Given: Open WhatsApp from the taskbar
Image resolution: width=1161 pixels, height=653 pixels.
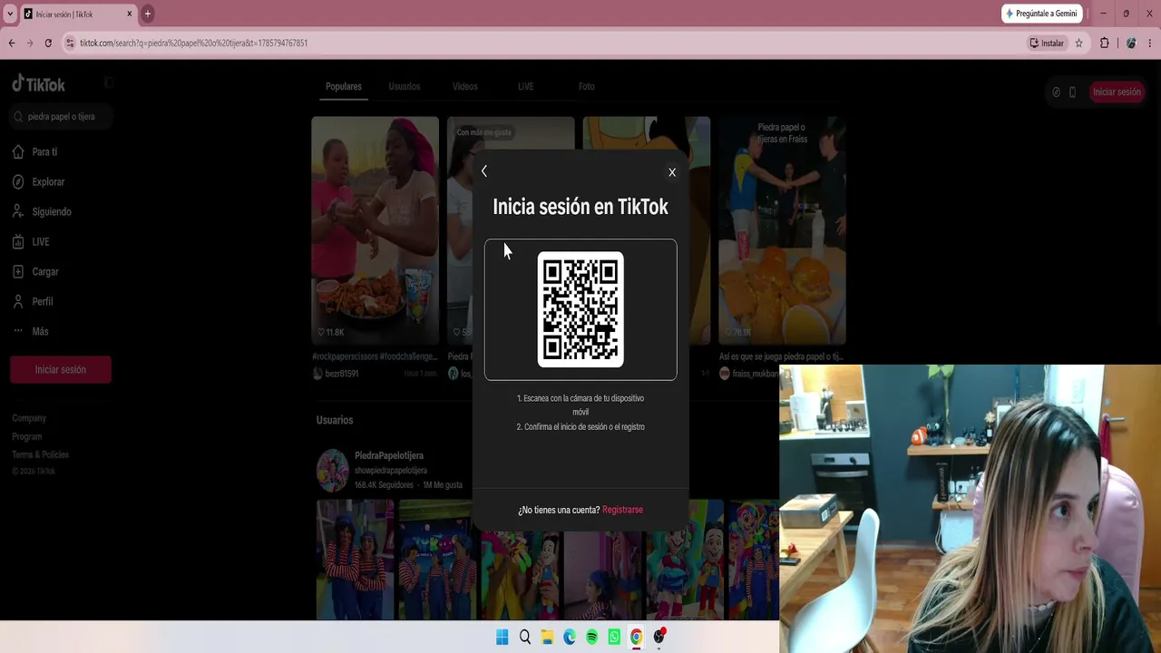Looking at the screenshot, I should [614, 637].
